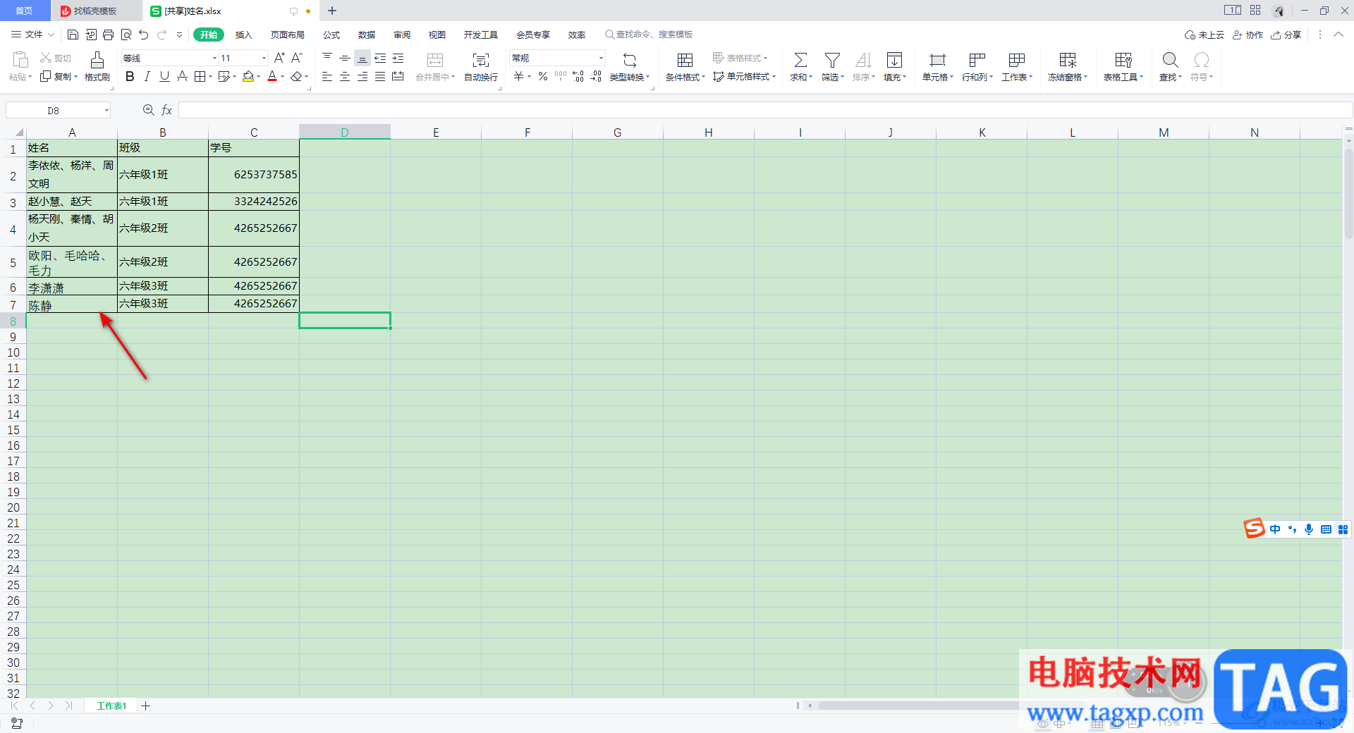Decrease indent of cell text
1354x733 pixels.
coord(380,58)
